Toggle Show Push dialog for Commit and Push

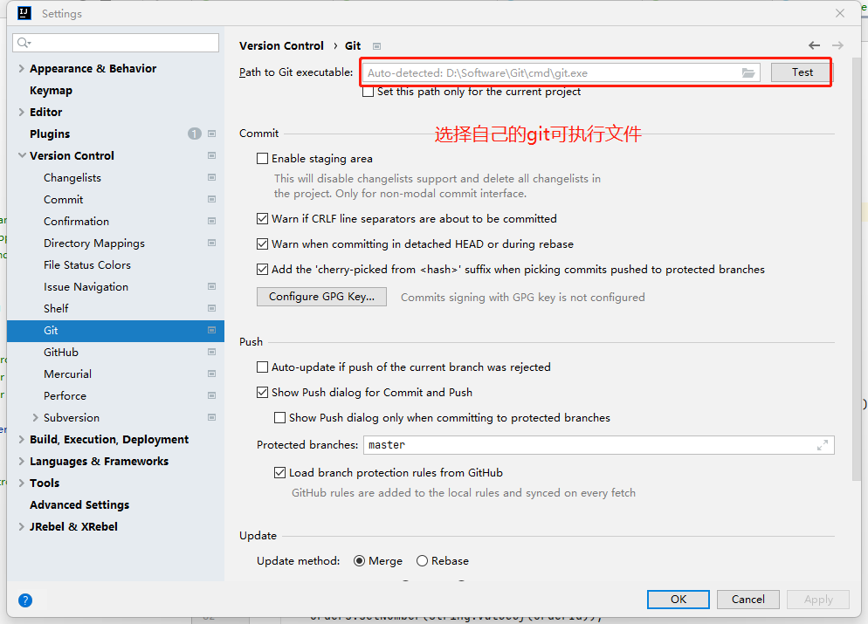pyautogui.click(x=262, y=393)
